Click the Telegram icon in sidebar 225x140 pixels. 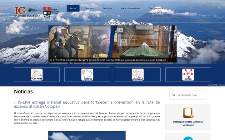tap(188, 138)
